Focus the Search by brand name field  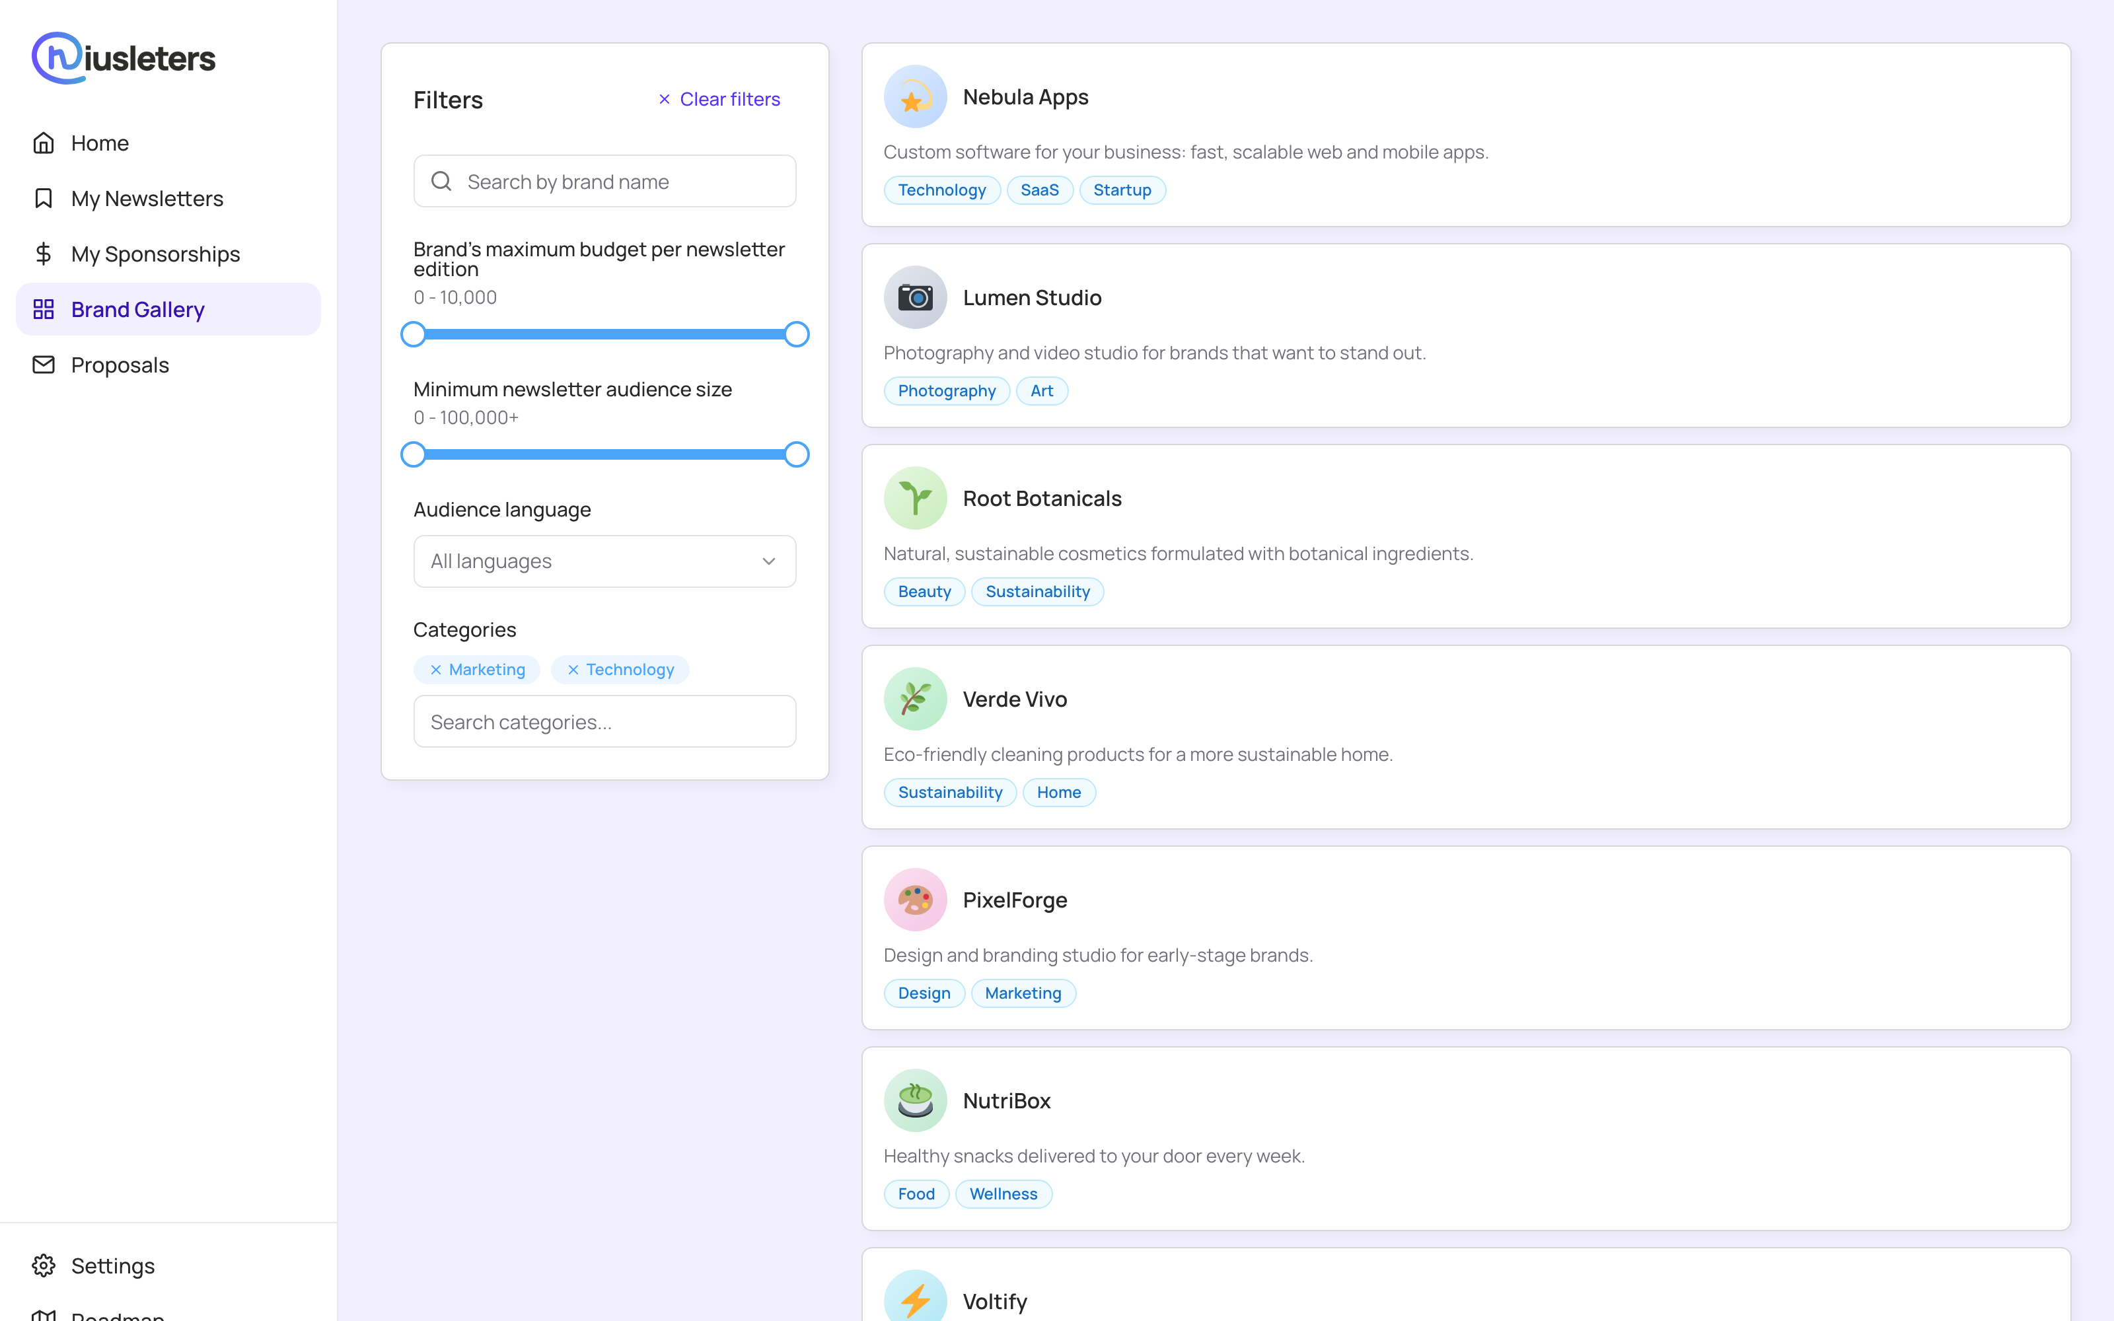pyautogui.click(x=604, y=181)
